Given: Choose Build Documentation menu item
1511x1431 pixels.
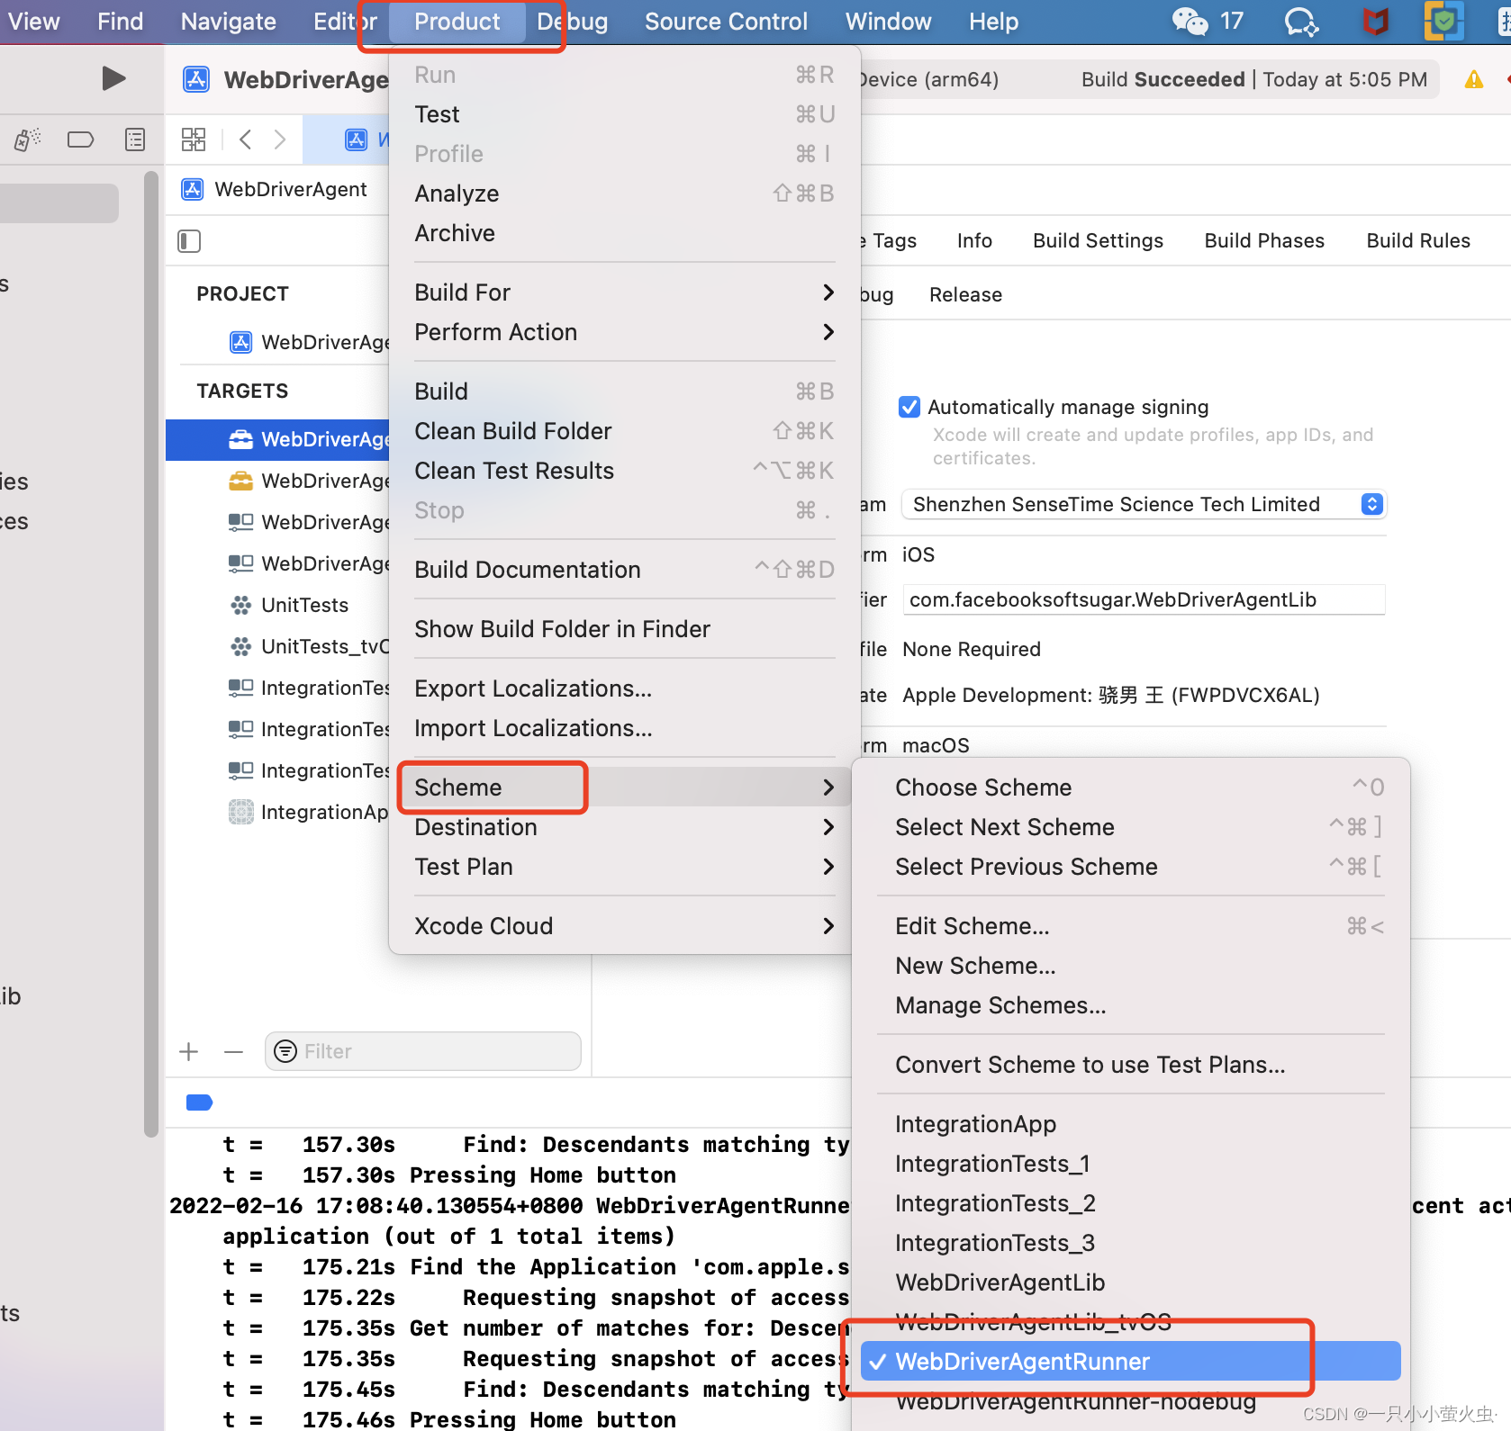Looking at the screenshot, I should [624, 570].
